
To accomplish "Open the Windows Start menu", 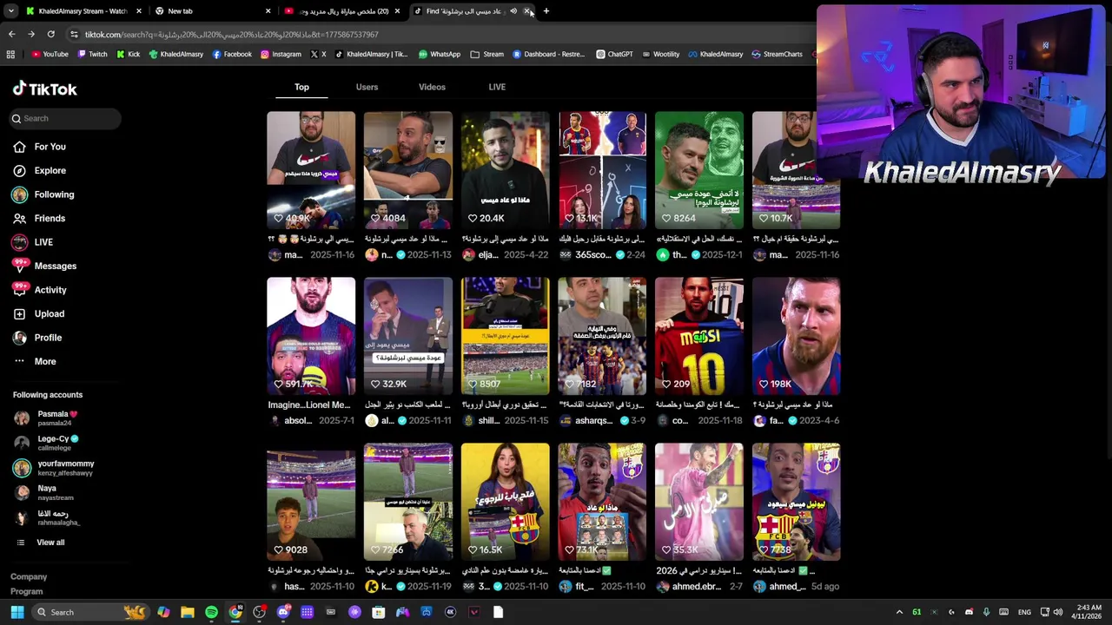I will coord(17,612).
